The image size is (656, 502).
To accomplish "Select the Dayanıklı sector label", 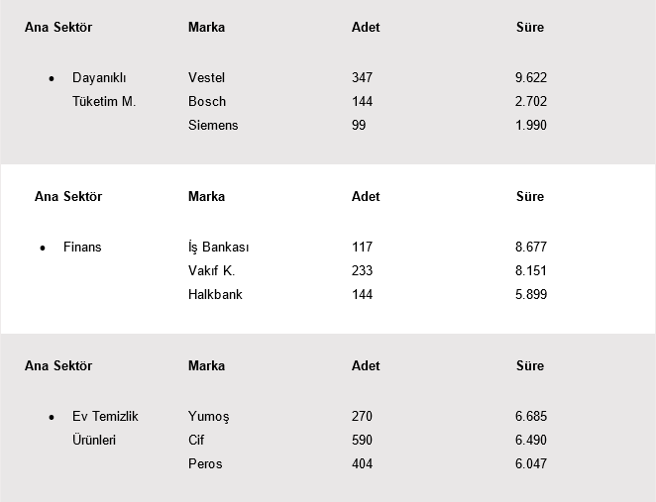I will pos(99,77).
